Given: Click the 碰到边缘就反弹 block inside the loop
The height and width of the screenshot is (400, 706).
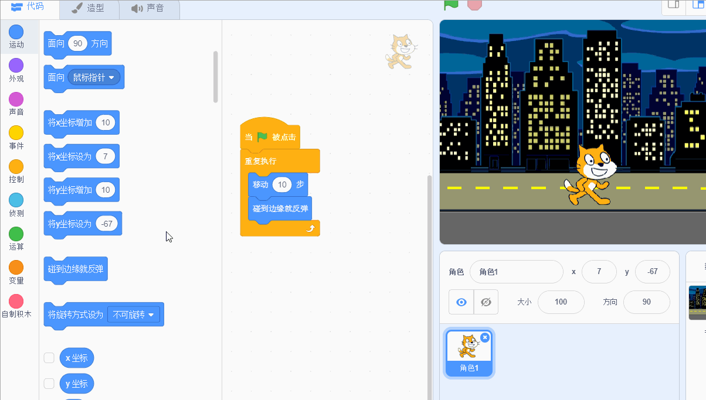Looking at the screenshot, I should pyautogui.click(x=280, y=208).
